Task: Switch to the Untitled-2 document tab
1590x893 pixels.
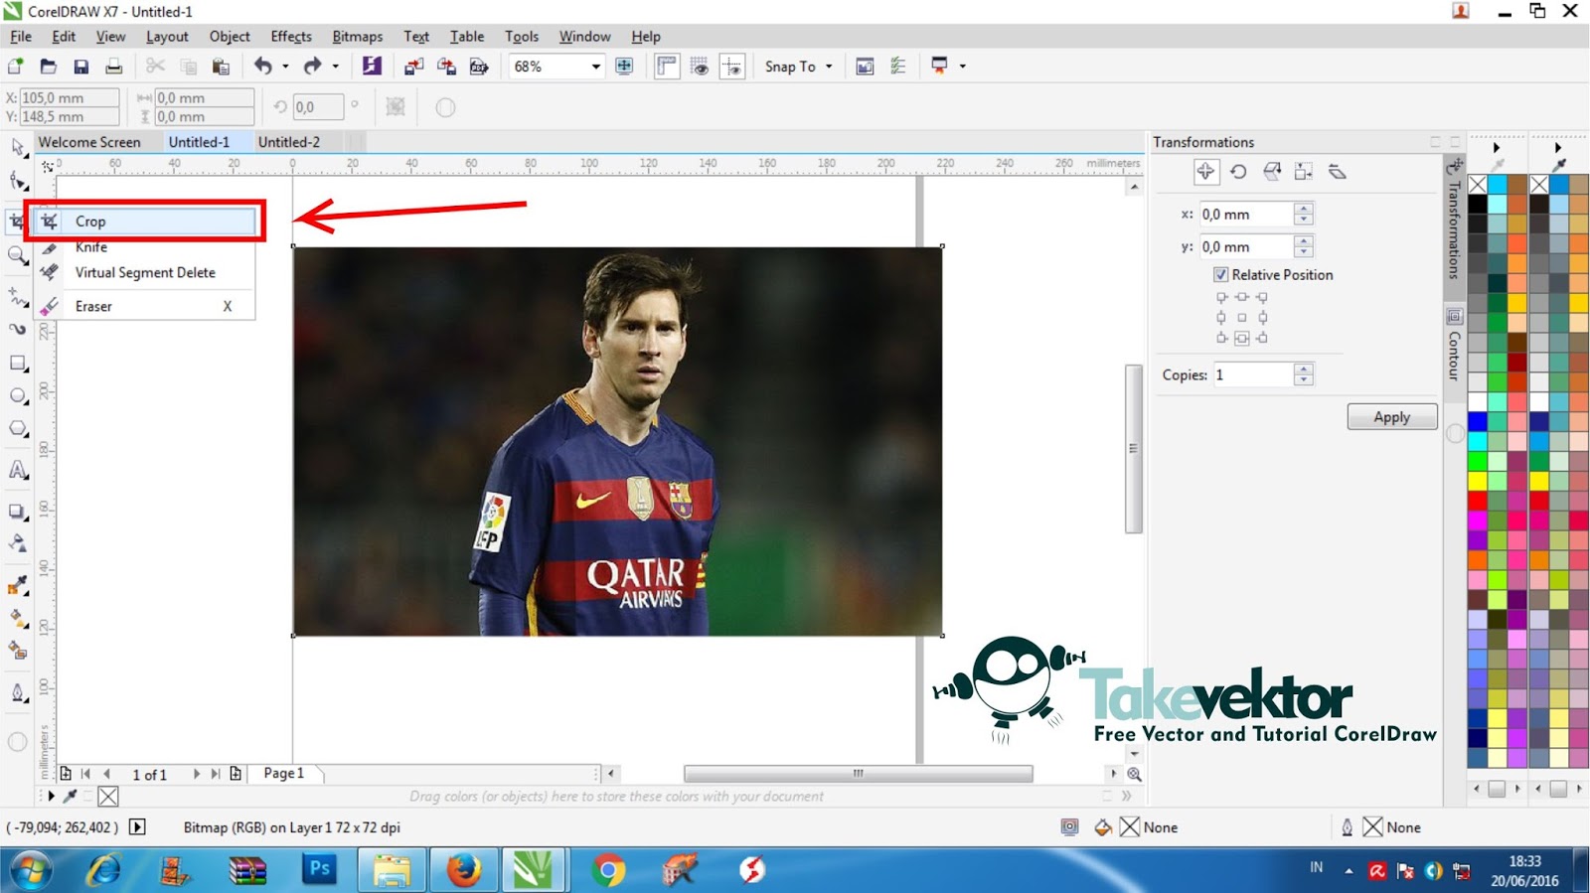Action: click(x=289, y=142)
